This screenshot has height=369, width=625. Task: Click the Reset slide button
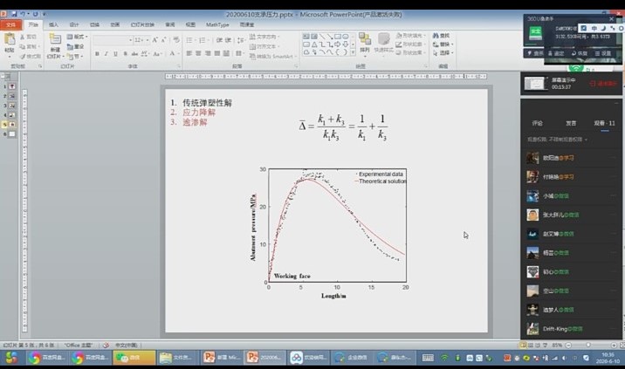point(76,46)
